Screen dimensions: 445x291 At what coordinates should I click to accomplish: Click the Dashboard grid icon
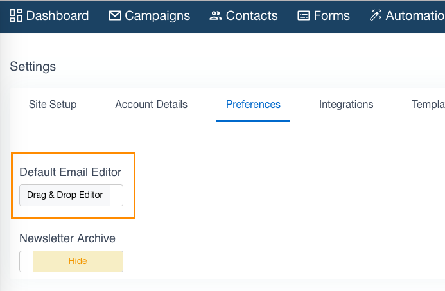tap(16, 15)
